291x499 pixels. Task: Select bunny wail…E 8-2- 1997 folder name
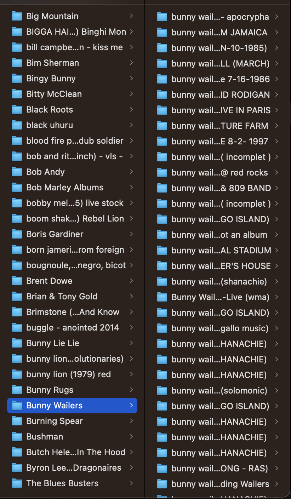coord(220,142)
